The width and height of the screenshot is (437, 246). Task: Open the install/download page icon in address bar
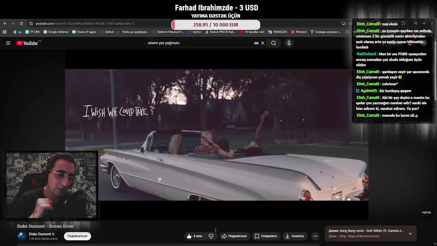(x=343, y=24)
